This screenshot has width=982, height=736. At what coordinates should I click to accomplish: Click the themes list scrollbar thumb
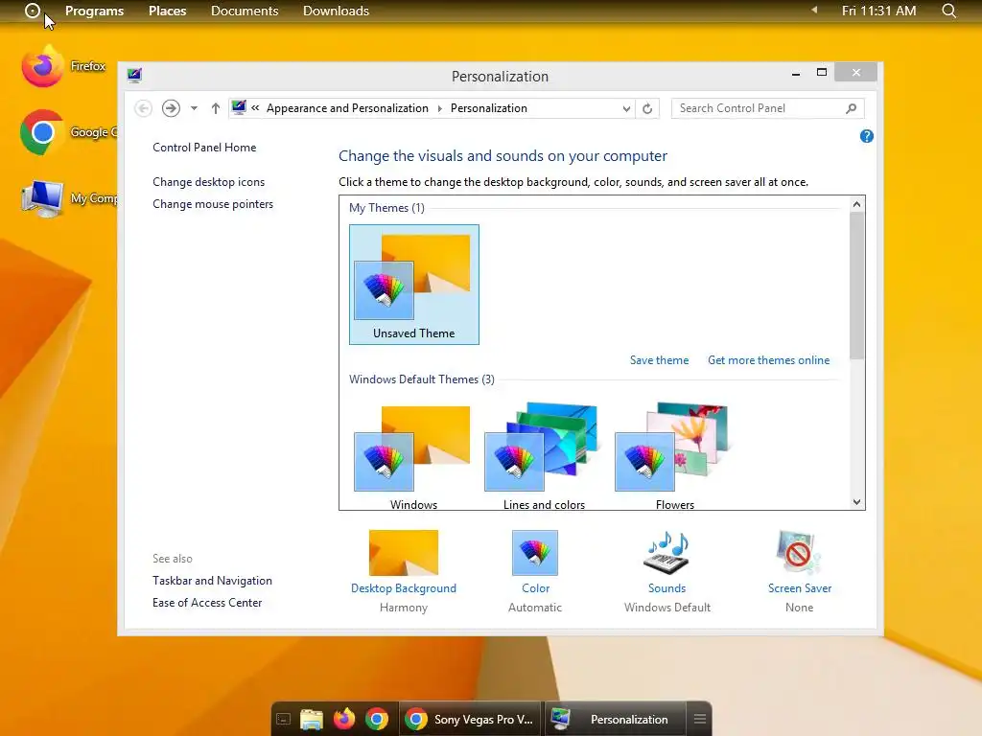(856, 286)
